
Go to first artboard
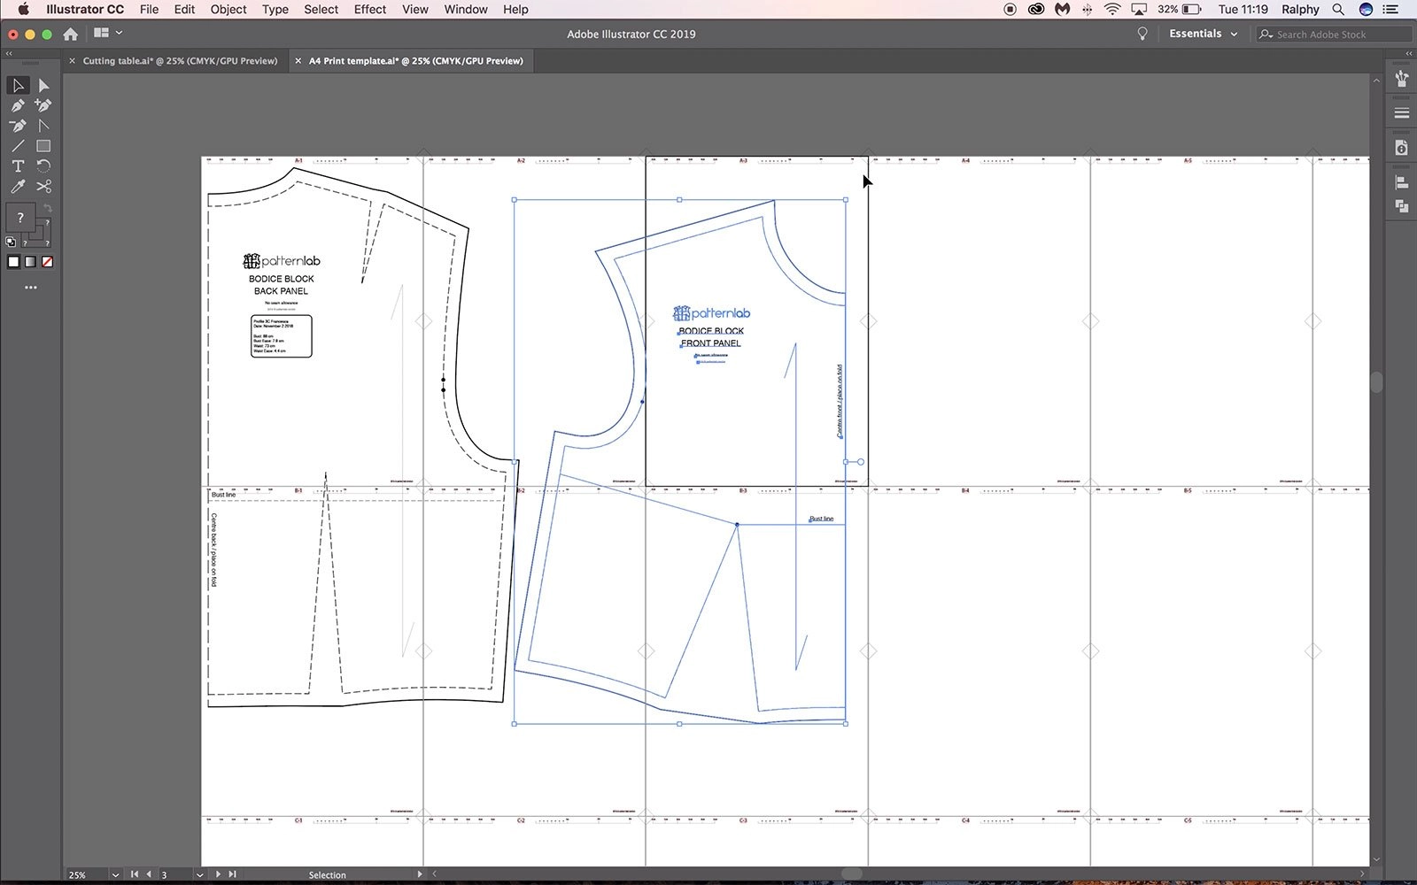pos(135,874)
